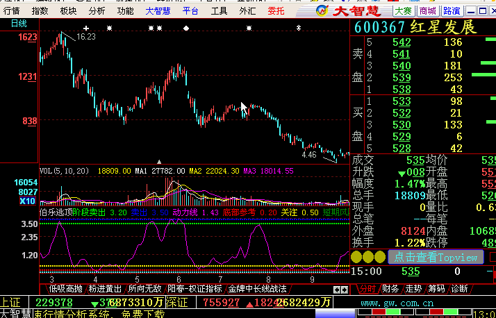Viewport: 496px width, 318px height.
Task: Switch to the 财务 tab
Action: tap(390, 289)
